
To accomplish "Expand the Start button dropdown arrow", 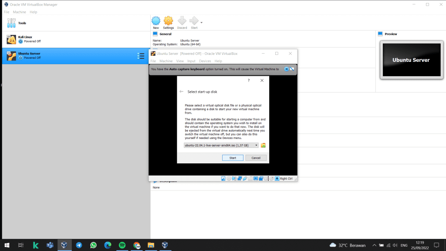I will click(201, 22).
